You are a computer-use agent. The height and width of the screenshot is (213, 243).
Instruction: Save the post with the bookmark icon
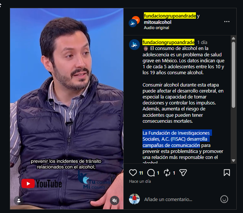pos(227,173)
